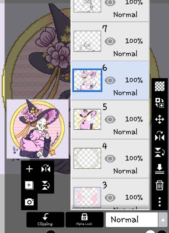The height and width of the screenshot is (233, 169).
Task: Tap the duplicate layer icon
Action: 29,185
